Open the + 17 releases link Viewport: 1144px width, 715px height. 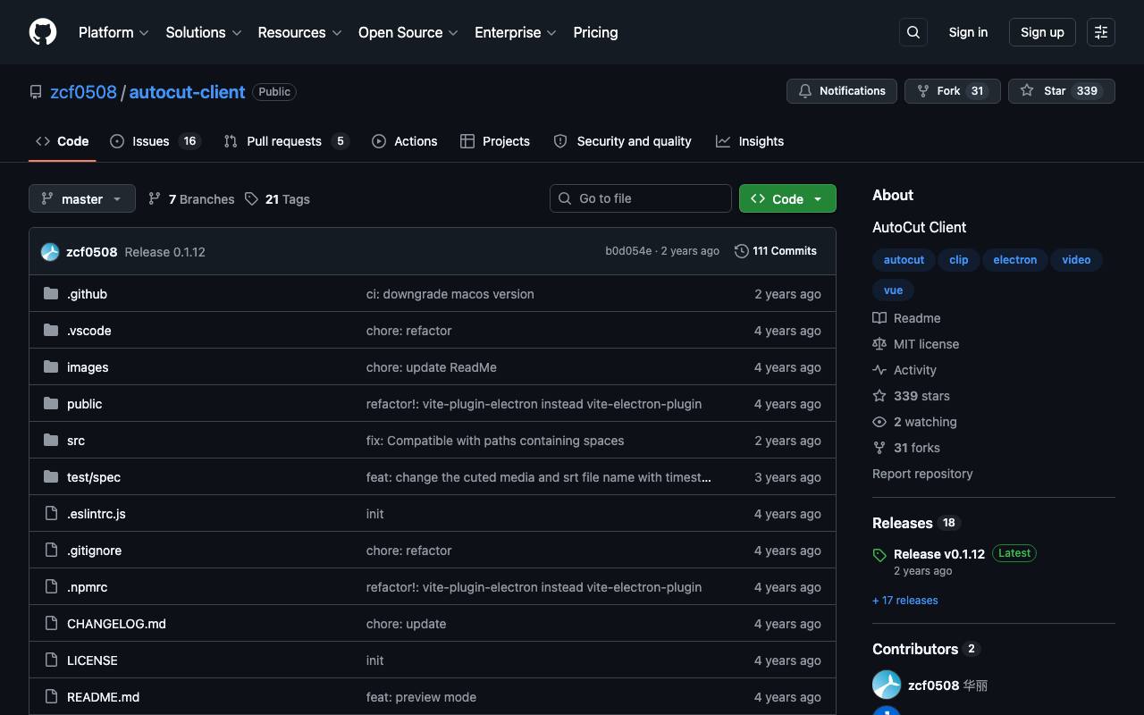click(905, 601)
